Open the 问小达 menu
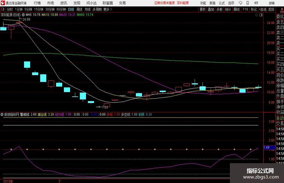Viewport: 284px width, 183px height. pyautogui.click(x=91, y=3)
